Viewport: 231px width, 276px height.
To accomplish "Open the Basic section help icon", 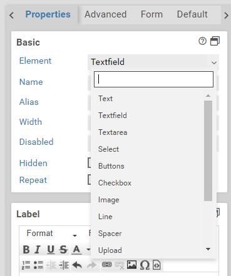I will point(202,41).
